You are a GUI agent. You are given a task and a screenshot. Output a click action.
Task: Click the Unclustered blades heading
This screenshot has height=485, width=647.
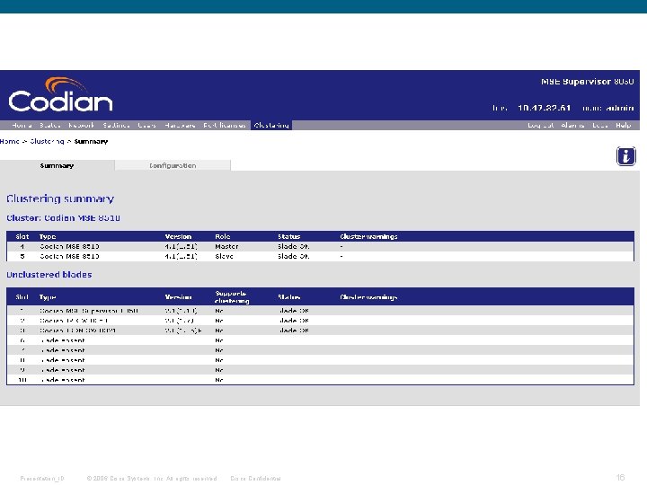click(x=49, y=275)
